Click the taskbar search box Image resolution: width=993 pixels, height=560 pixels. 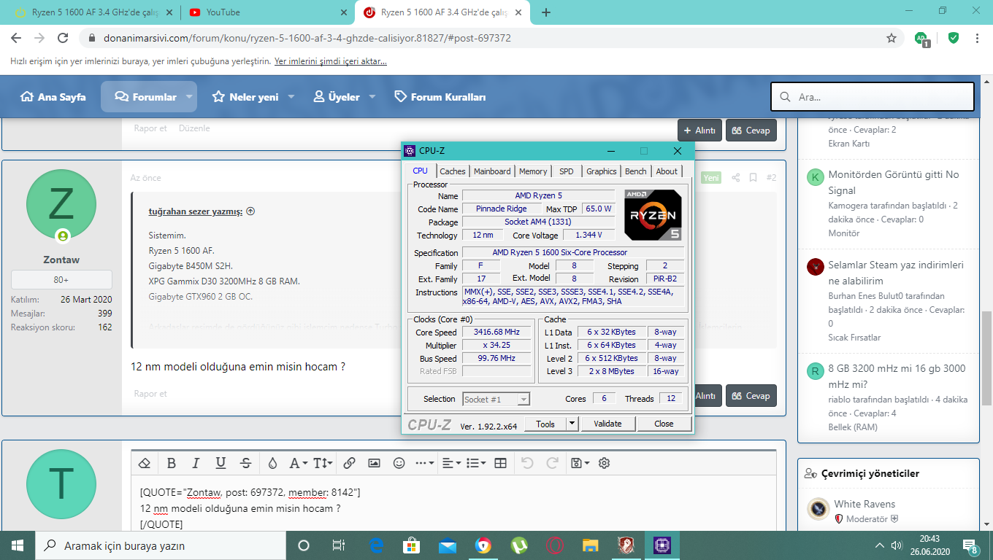coord(161,545)
